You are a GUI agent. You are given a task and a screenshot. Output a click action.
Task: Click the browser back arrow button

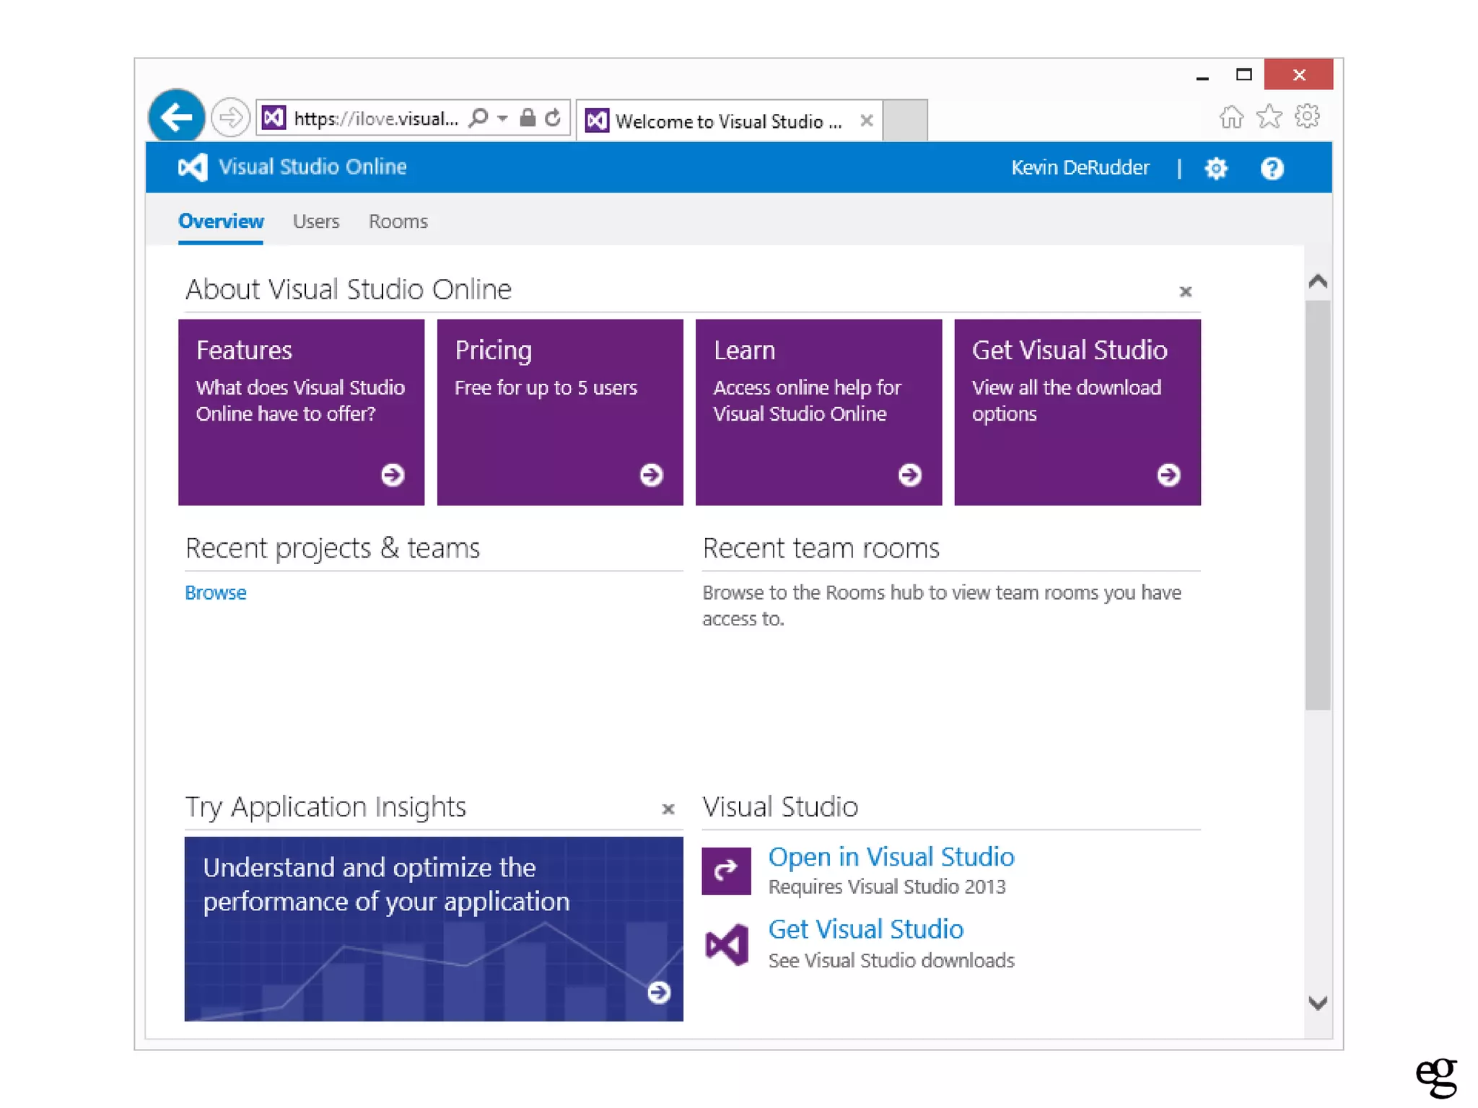click(x=176, y=117)
